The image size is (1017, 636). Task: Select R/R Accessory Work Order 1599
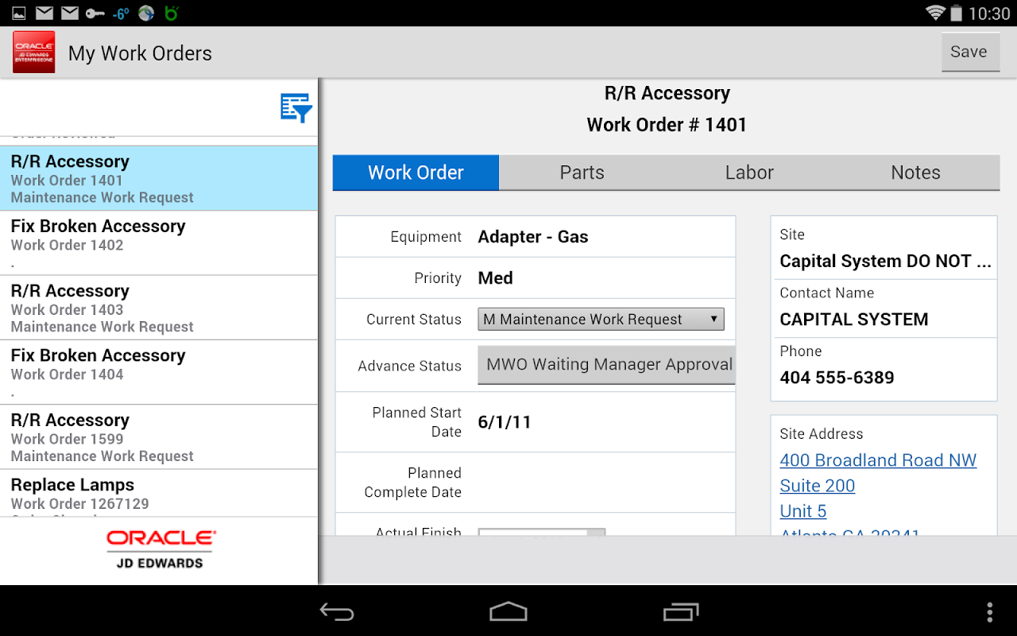[x=159, y=436]
